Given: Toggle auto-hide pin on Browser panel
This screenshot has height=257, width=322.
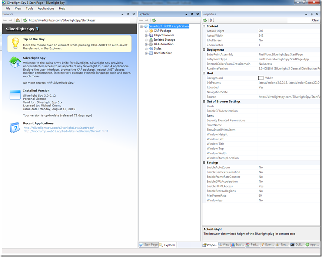Looking at the screenshot, I should [128, 14].
